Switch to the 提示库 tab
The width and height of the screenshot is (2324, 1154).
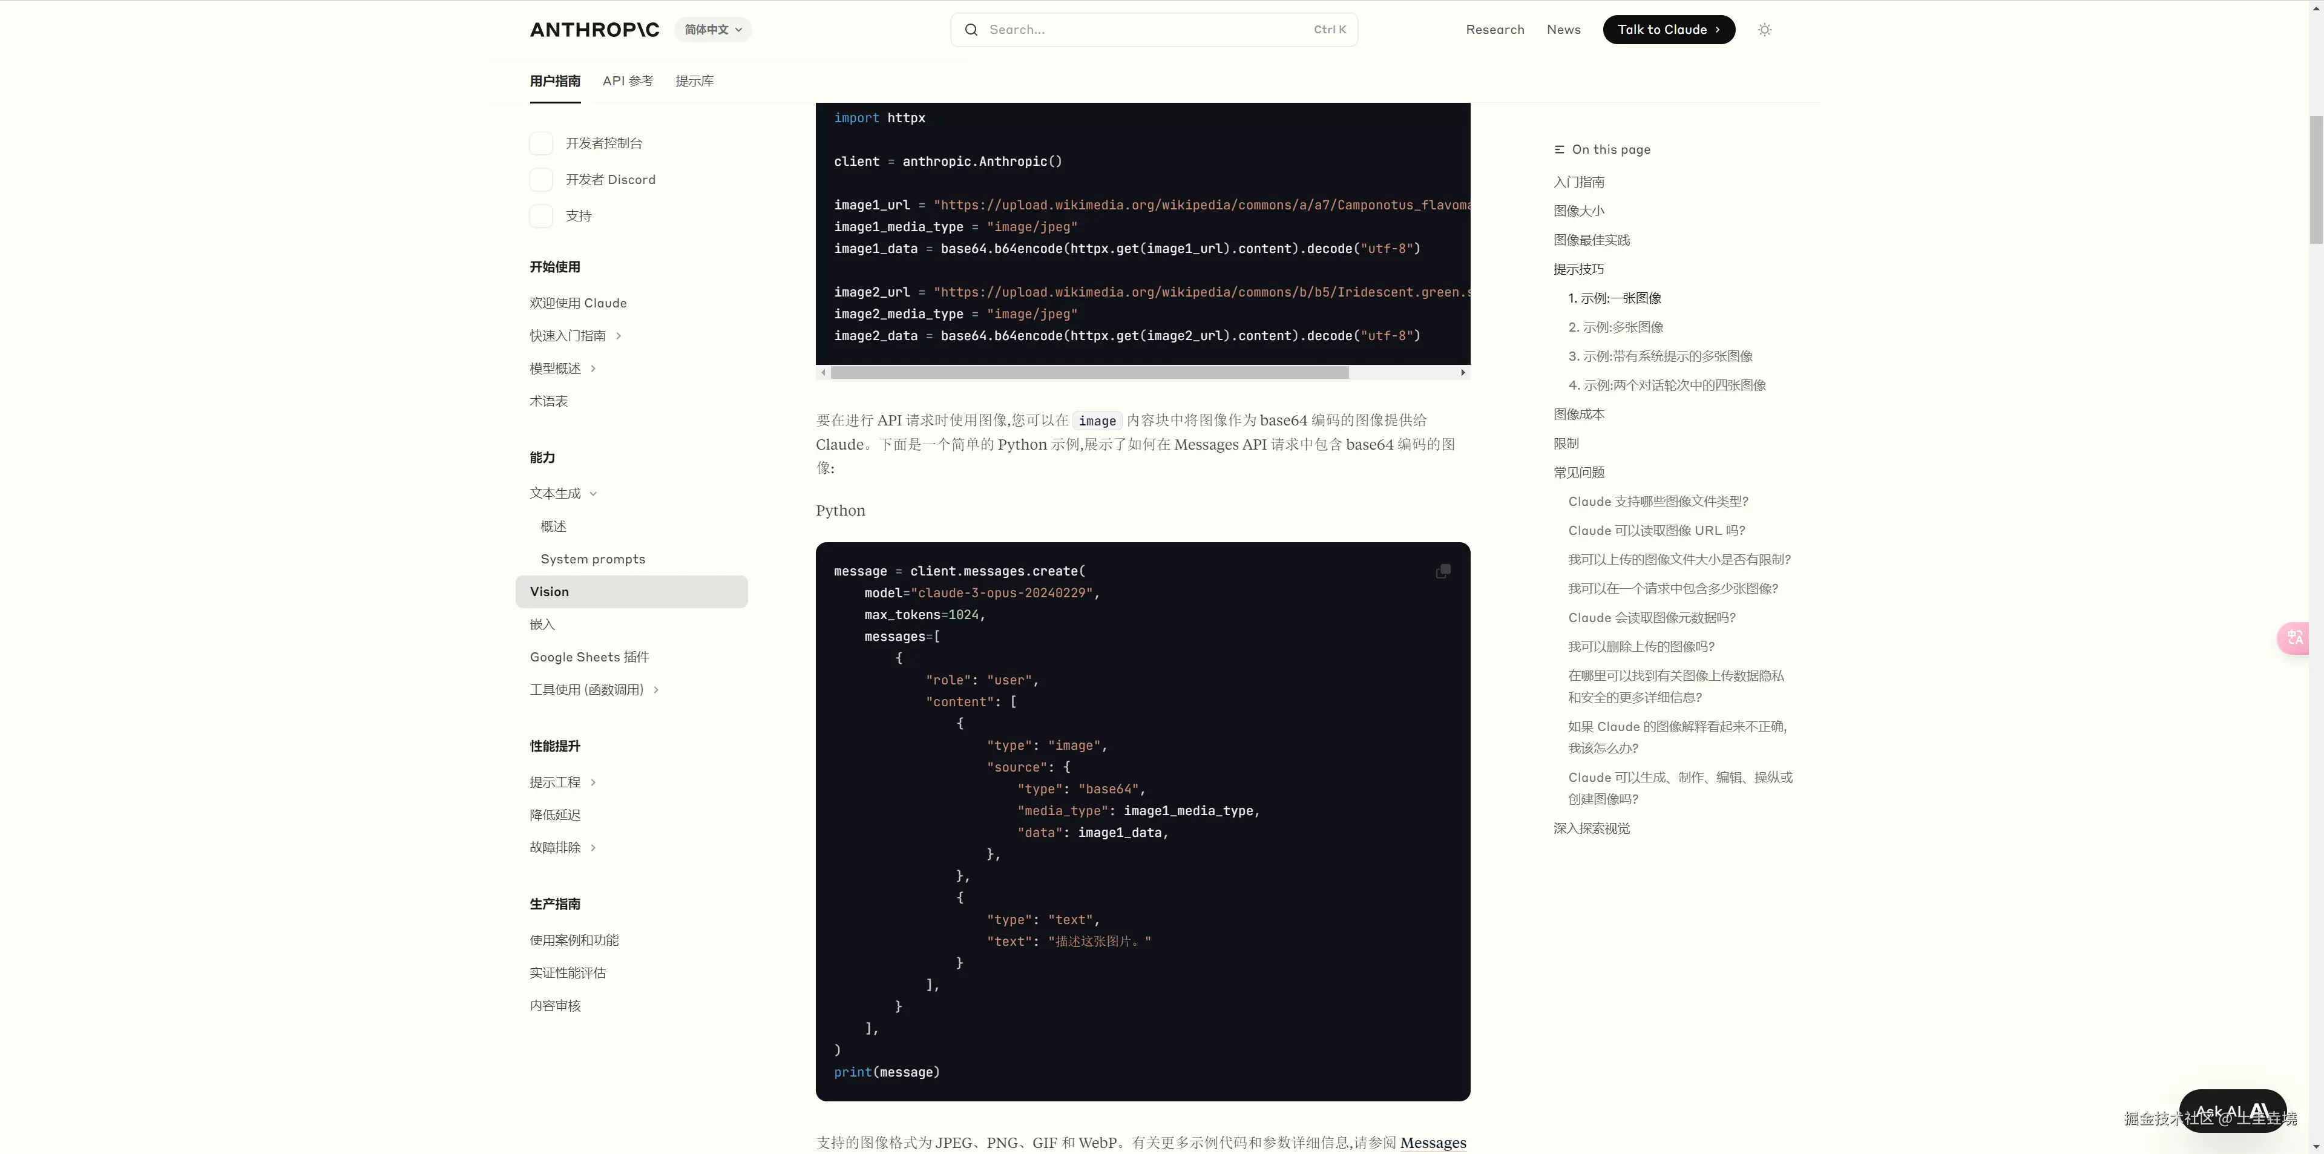[694, 81]
